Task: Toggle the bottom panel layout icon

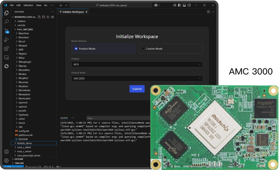Action: click(184, 5)
